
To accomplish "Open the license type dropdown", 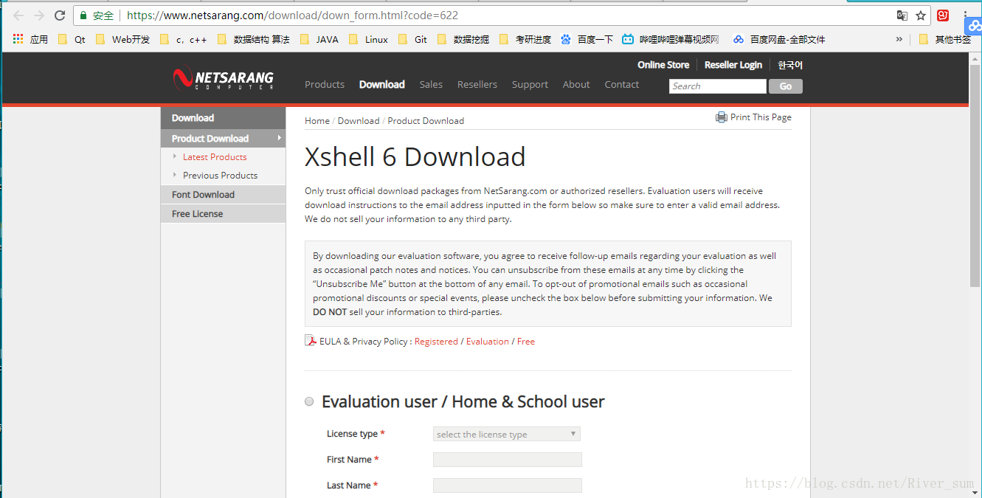I will point(507,434).
